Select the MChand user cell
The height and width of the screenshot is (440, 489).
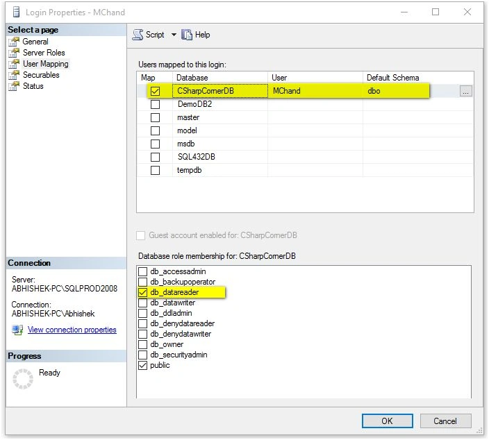pos(315,91)
